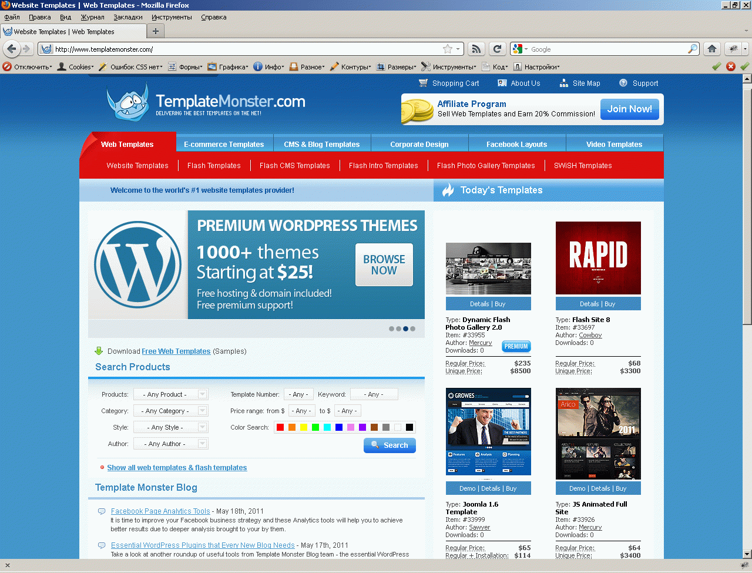Open the Настройки developer toolbar dropdown

click(x=536, y=67)
